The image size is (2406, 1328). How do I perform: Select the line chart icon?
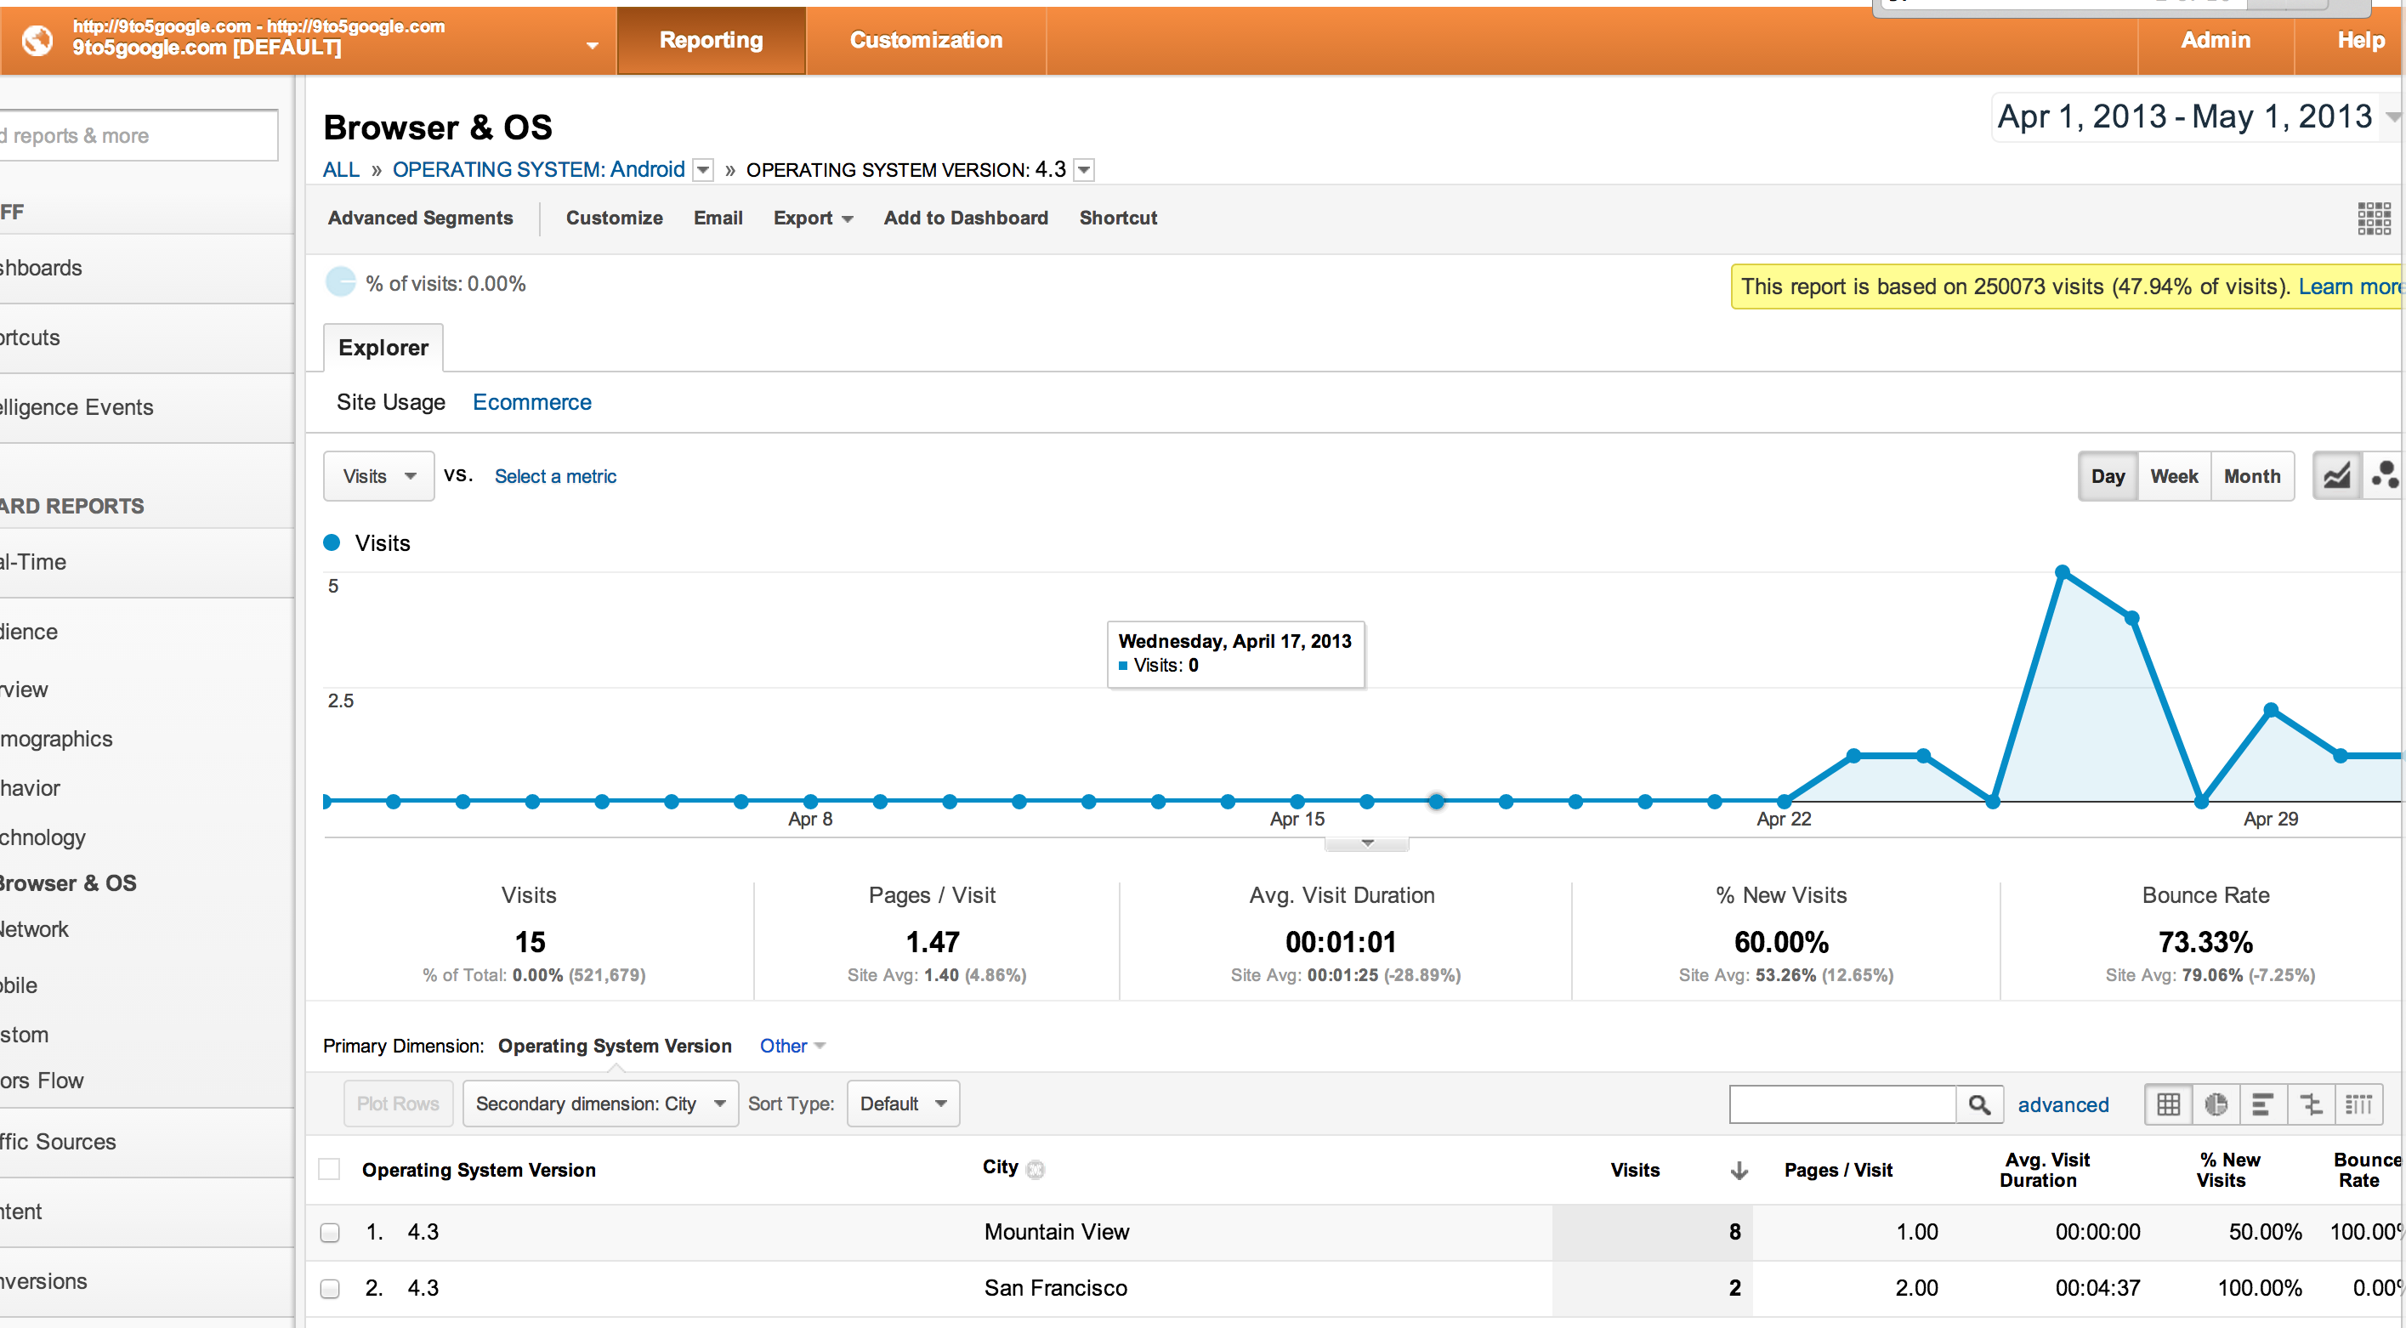coord(2336,475)
